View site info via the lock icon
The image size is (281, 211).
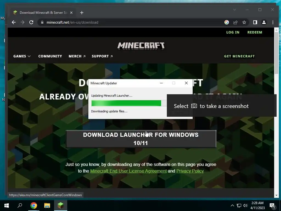[42, 22]
